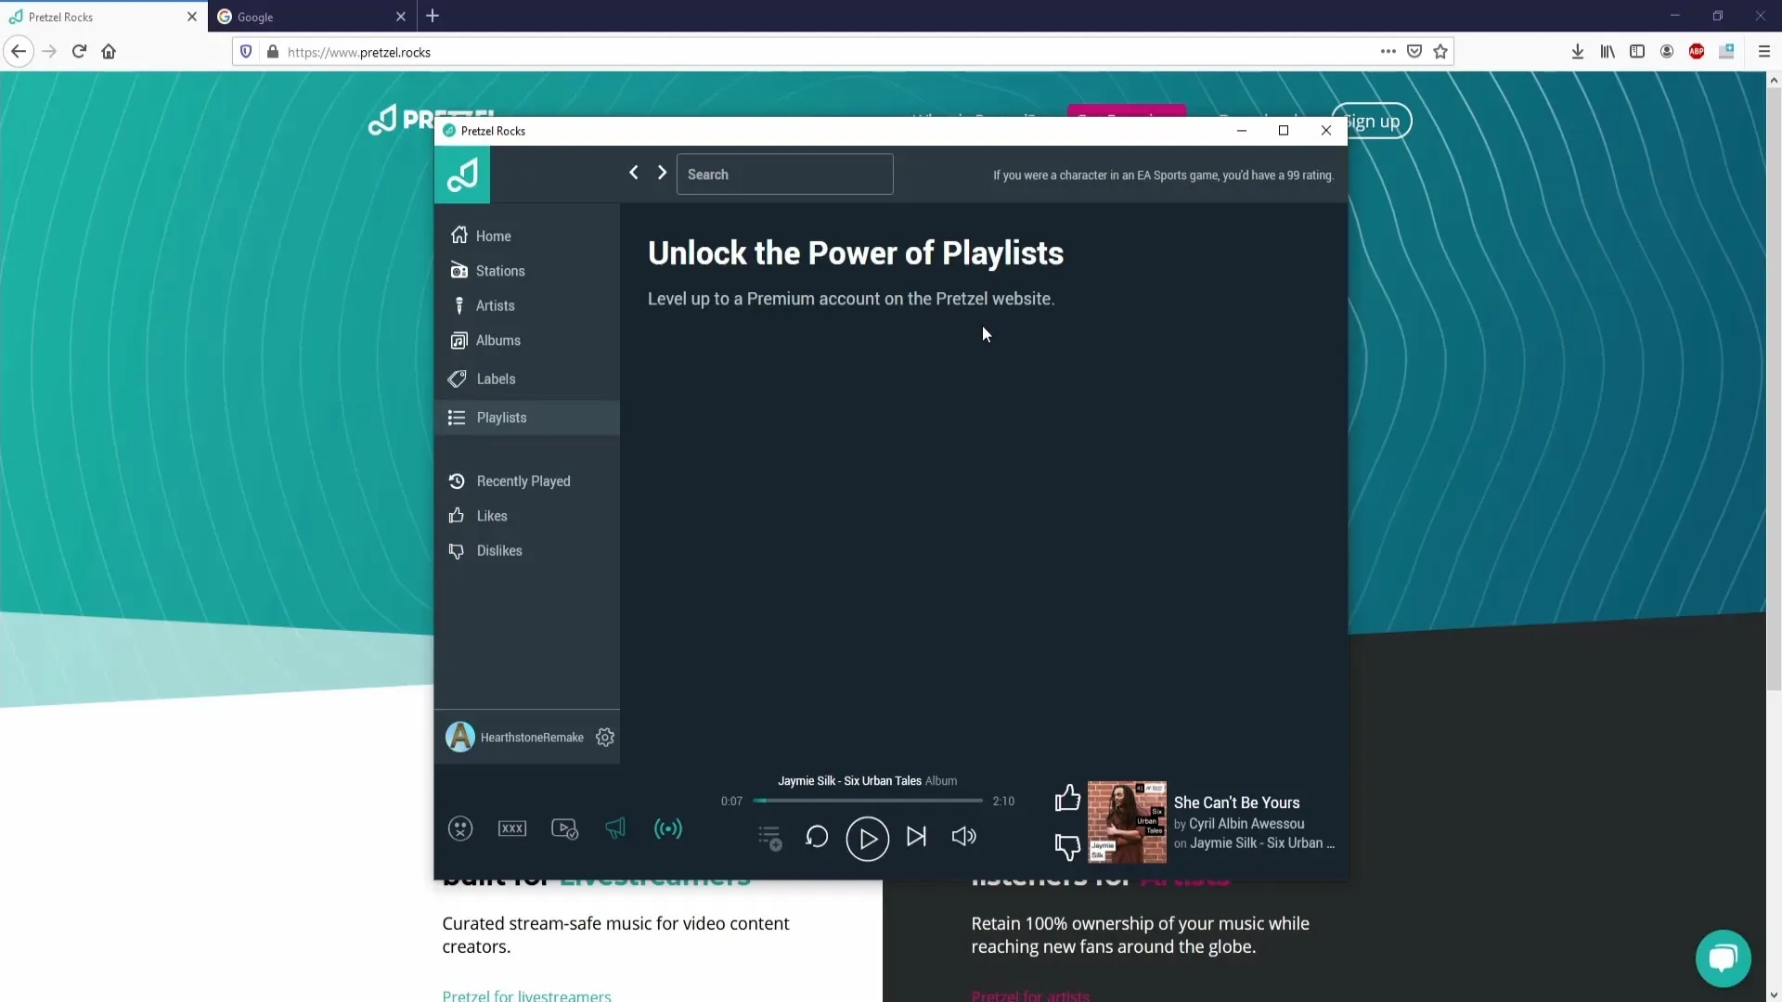
Task: Click the volume speaker icon
Action: click(x=964, y=837)
